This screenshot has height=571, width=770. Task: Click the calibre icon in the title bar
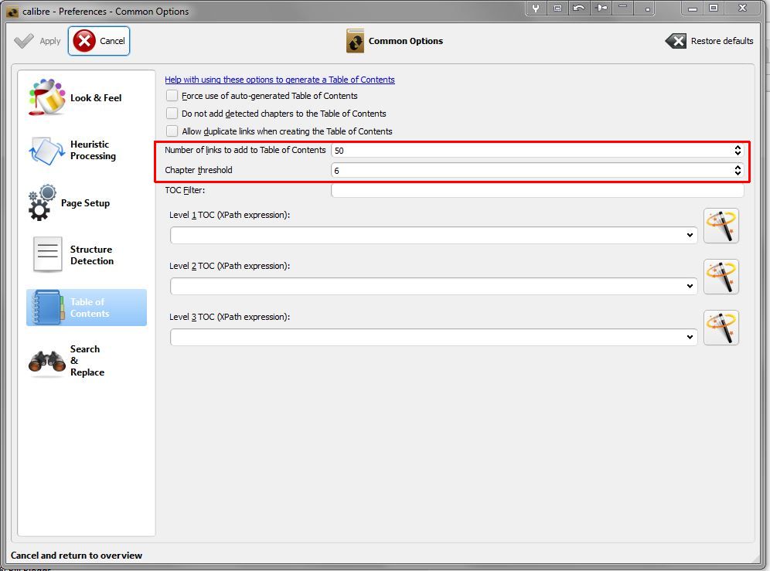pyautogui.click(x=12, y=12)
